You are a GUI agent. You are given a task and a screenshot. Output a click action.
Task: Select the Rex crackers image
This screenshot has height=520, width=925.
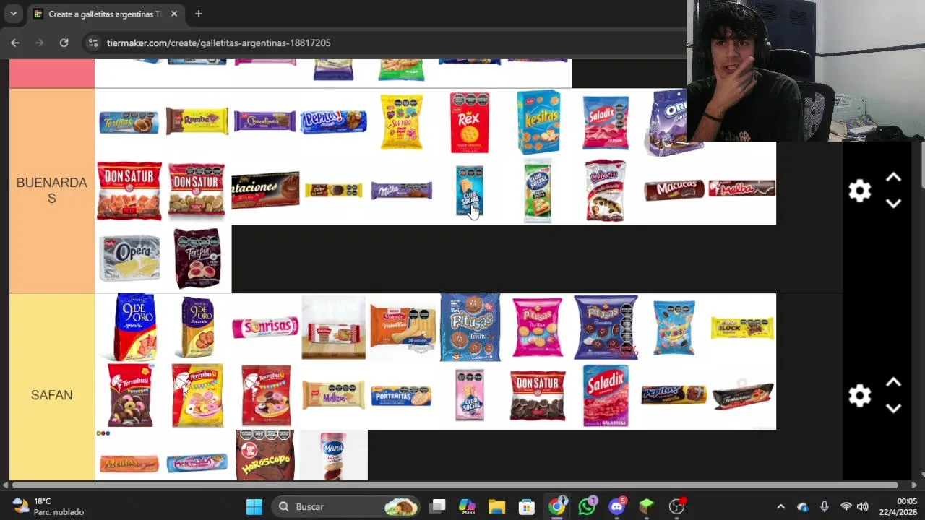pos(470,123)
